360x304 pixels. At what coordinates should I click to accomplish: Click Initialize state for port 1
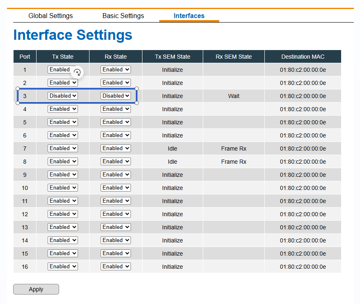tap(172, 70)
